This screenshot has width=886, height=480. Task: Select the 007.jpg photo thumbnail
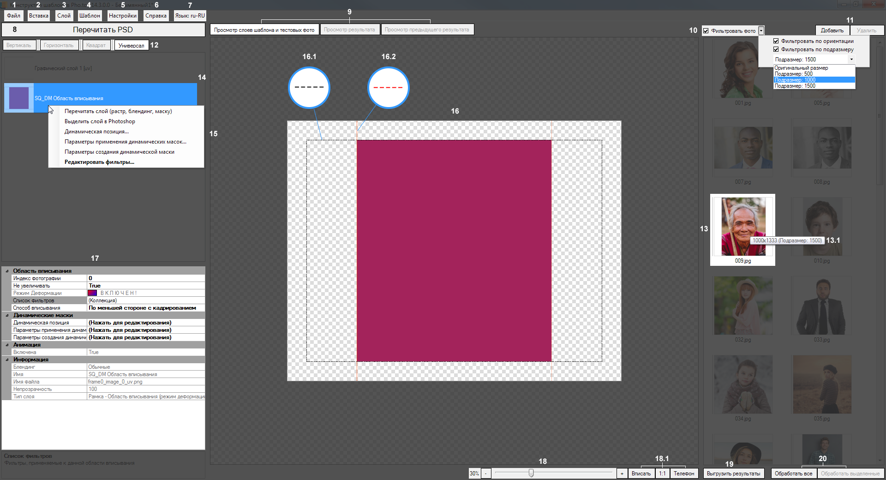pos(743,148)
